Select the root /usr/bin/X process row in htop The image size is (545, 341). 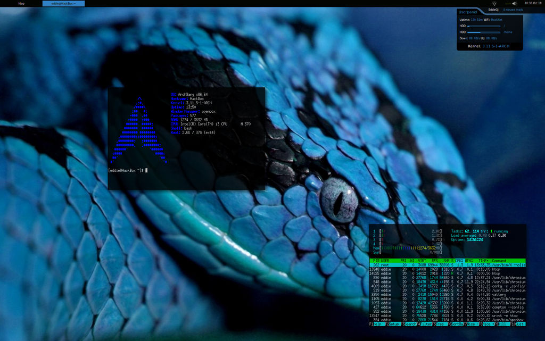[x=447, y=265]
